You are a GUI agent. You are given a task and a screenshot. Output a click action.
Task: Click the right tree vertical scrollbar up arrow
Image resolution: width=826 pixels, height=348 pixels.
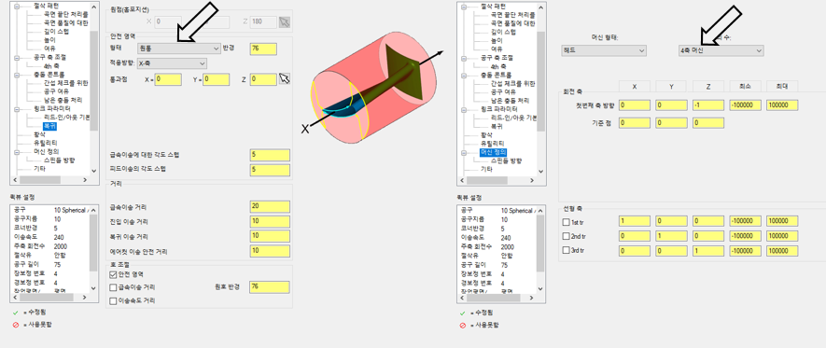pos(541,7)
